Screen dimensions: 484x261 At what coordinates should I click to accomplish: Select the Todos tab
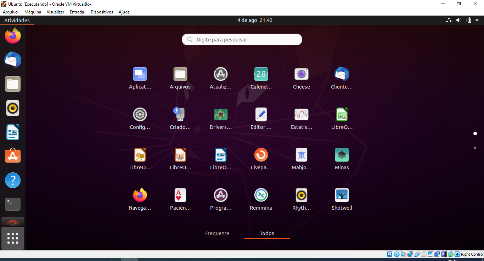(267, 233)
